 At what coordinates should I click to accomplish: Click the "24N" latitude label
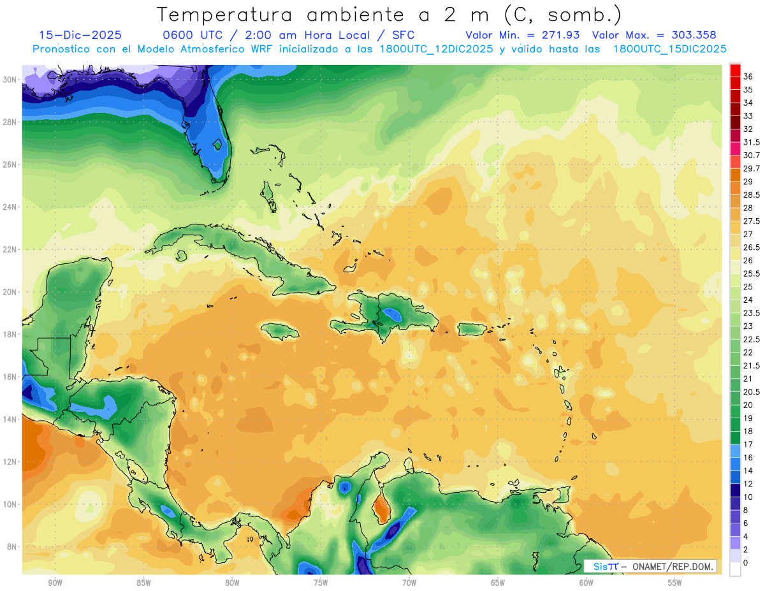(x=10, y=207)
